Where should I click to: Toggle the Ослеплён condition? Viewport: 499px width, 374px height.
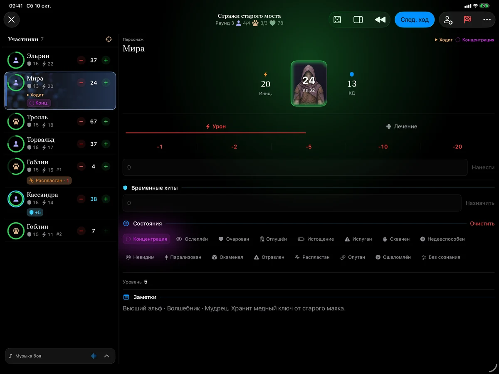(x=192, y=239)
